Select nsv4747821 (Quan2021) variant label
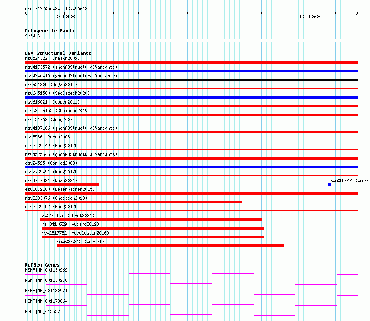Image resolution: width=370 pixels, height=321 pixels. [x=51, y=180]
